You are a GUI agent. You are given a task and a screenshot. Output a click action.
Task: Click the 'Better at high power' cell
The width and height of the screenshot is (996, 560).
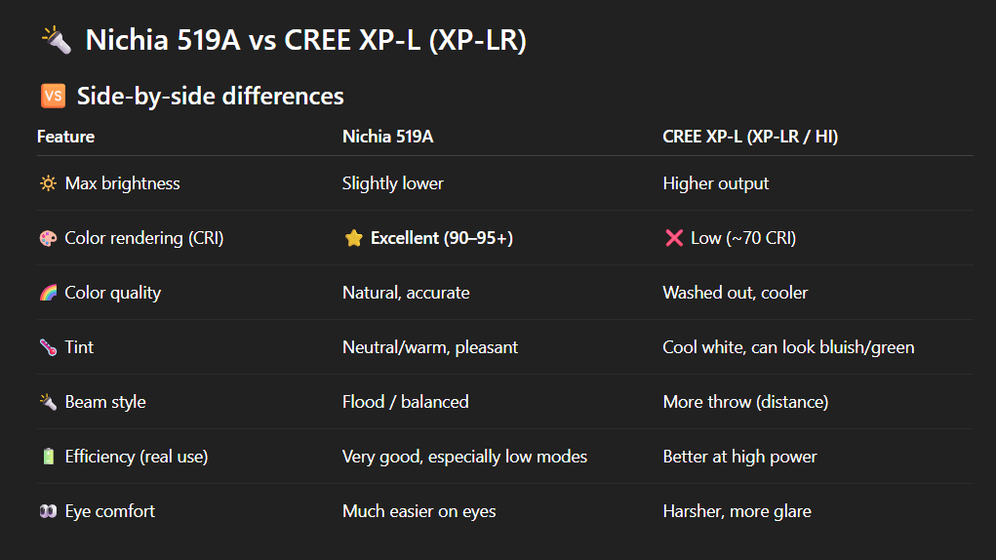pos(739,457)
